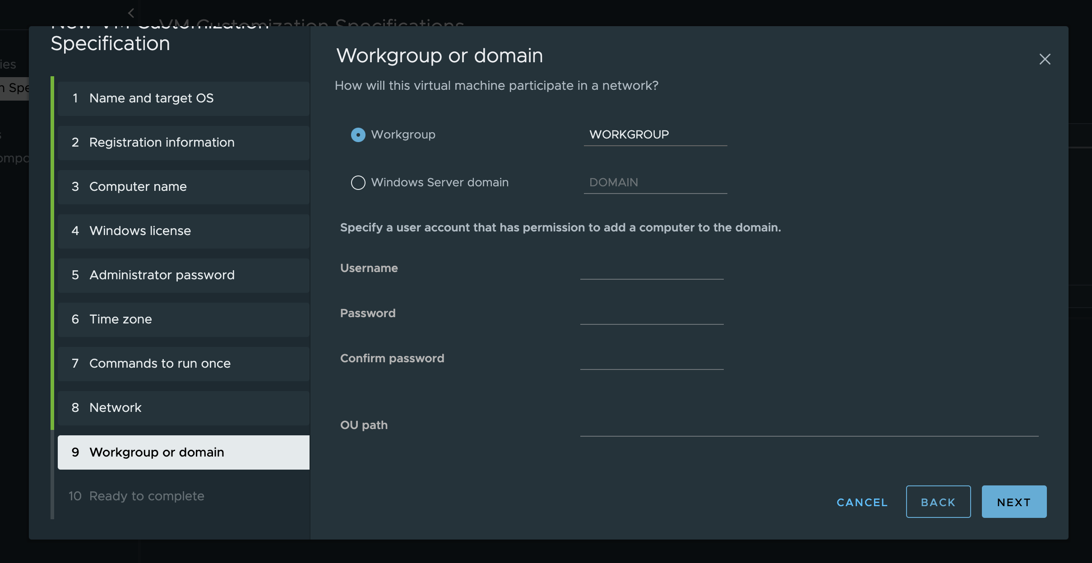Screen dimensions: 1092x563
Task: Select the Workgroup radio button
Action: coord(358,135)
